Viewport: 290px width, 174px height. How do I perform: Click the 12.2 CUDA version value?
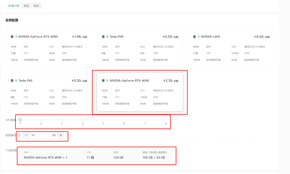(142, 90)
